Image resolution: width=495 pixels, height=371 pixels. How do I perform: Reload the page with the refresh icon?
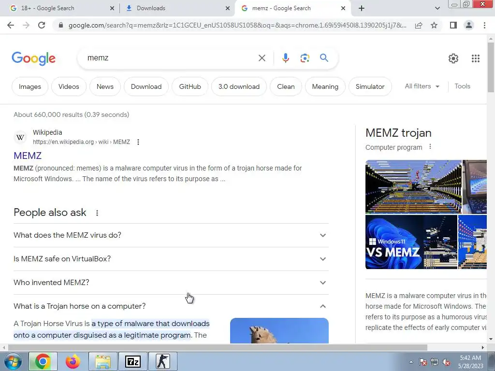click(42, 25)
